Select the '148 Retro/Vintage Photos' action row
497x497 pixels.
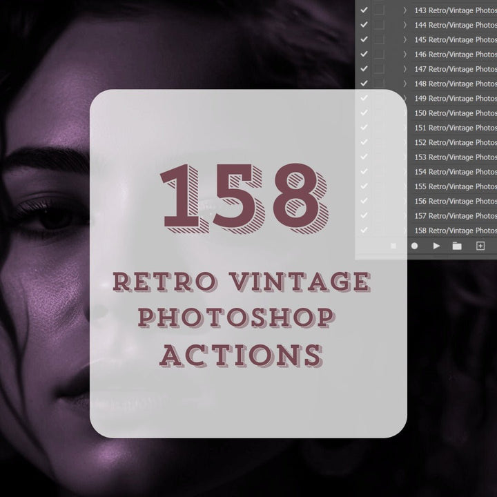click(x=454, y=84)
